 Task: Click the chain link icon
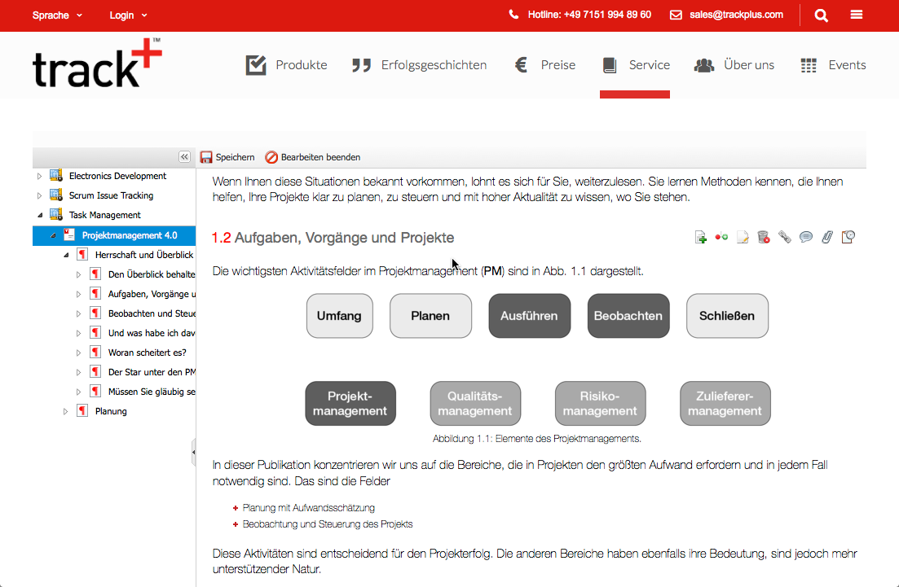click(785, 238)
